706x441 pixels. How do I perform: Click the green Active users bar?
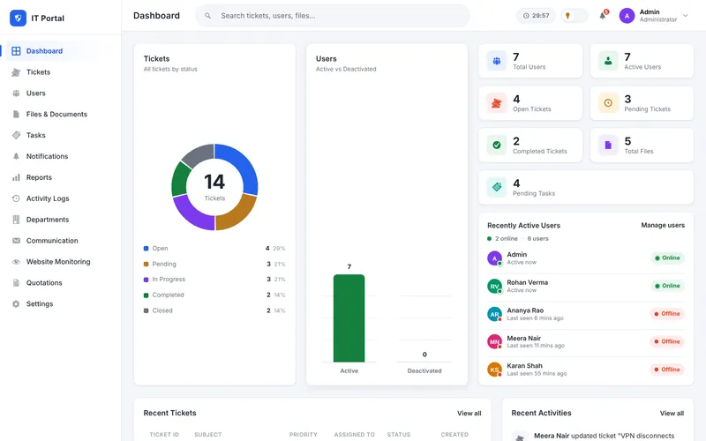[x=349, y=318]
